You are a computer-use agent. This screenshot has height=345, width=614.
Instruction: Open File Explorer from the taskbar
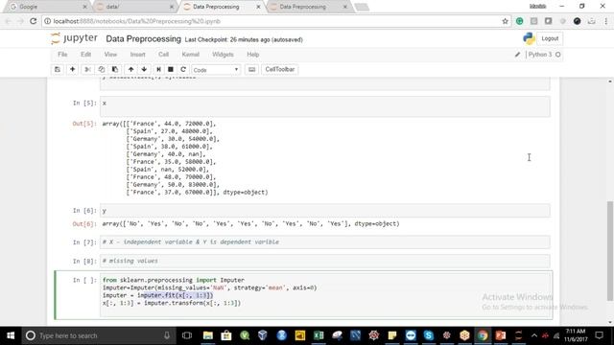tap(208, 335)
